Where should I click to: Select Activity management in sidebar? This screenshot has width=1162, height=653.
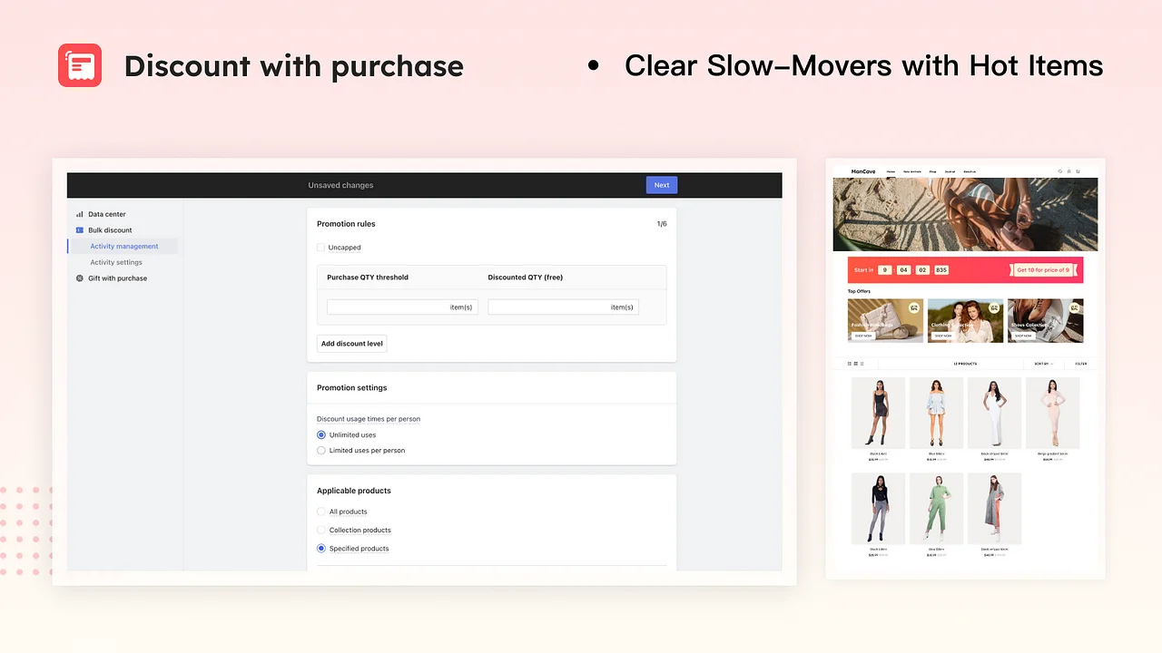click(x=123, y=247)
